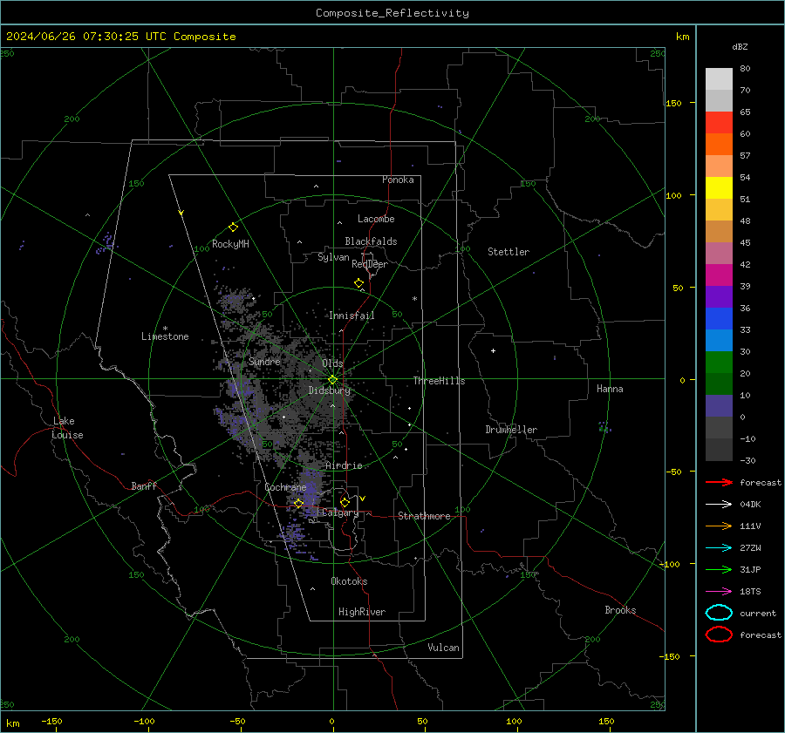Click the asterisk marker east of Innisfail
The height and width of the screenshot is (733, 785).
(x=414, y=299)
